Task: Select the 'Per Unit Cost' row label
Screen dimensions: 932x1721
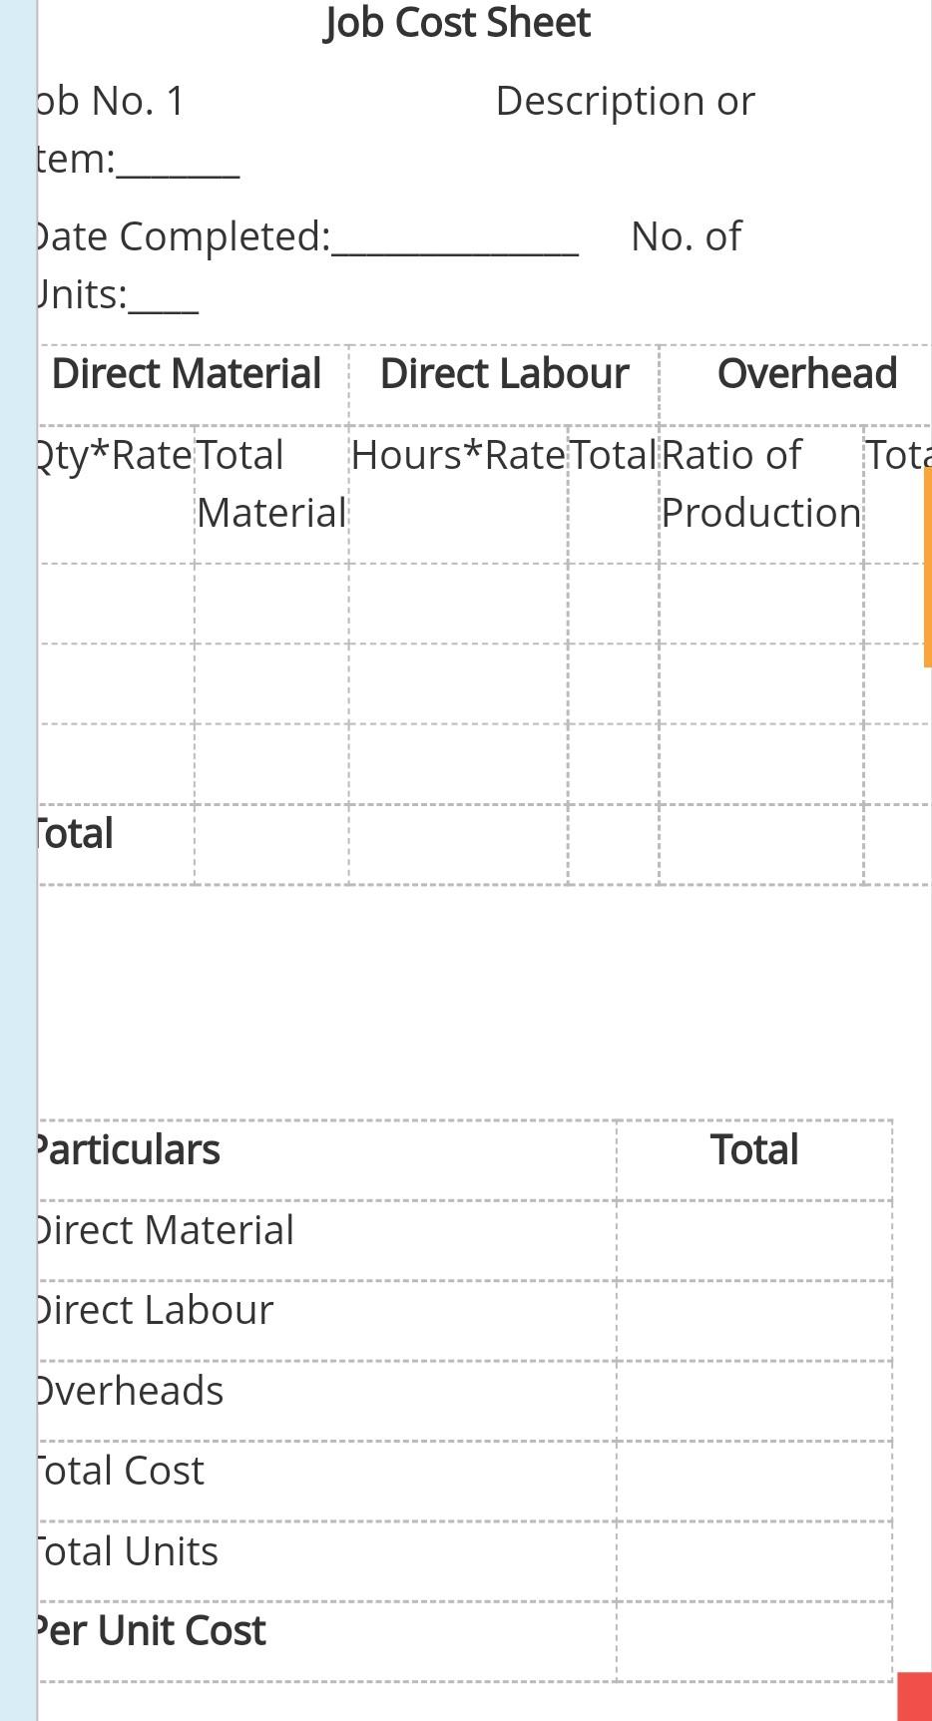Action: pos(150,1631)
